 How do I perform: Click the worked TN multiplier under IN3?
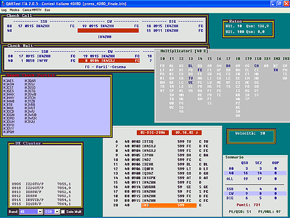275,70
